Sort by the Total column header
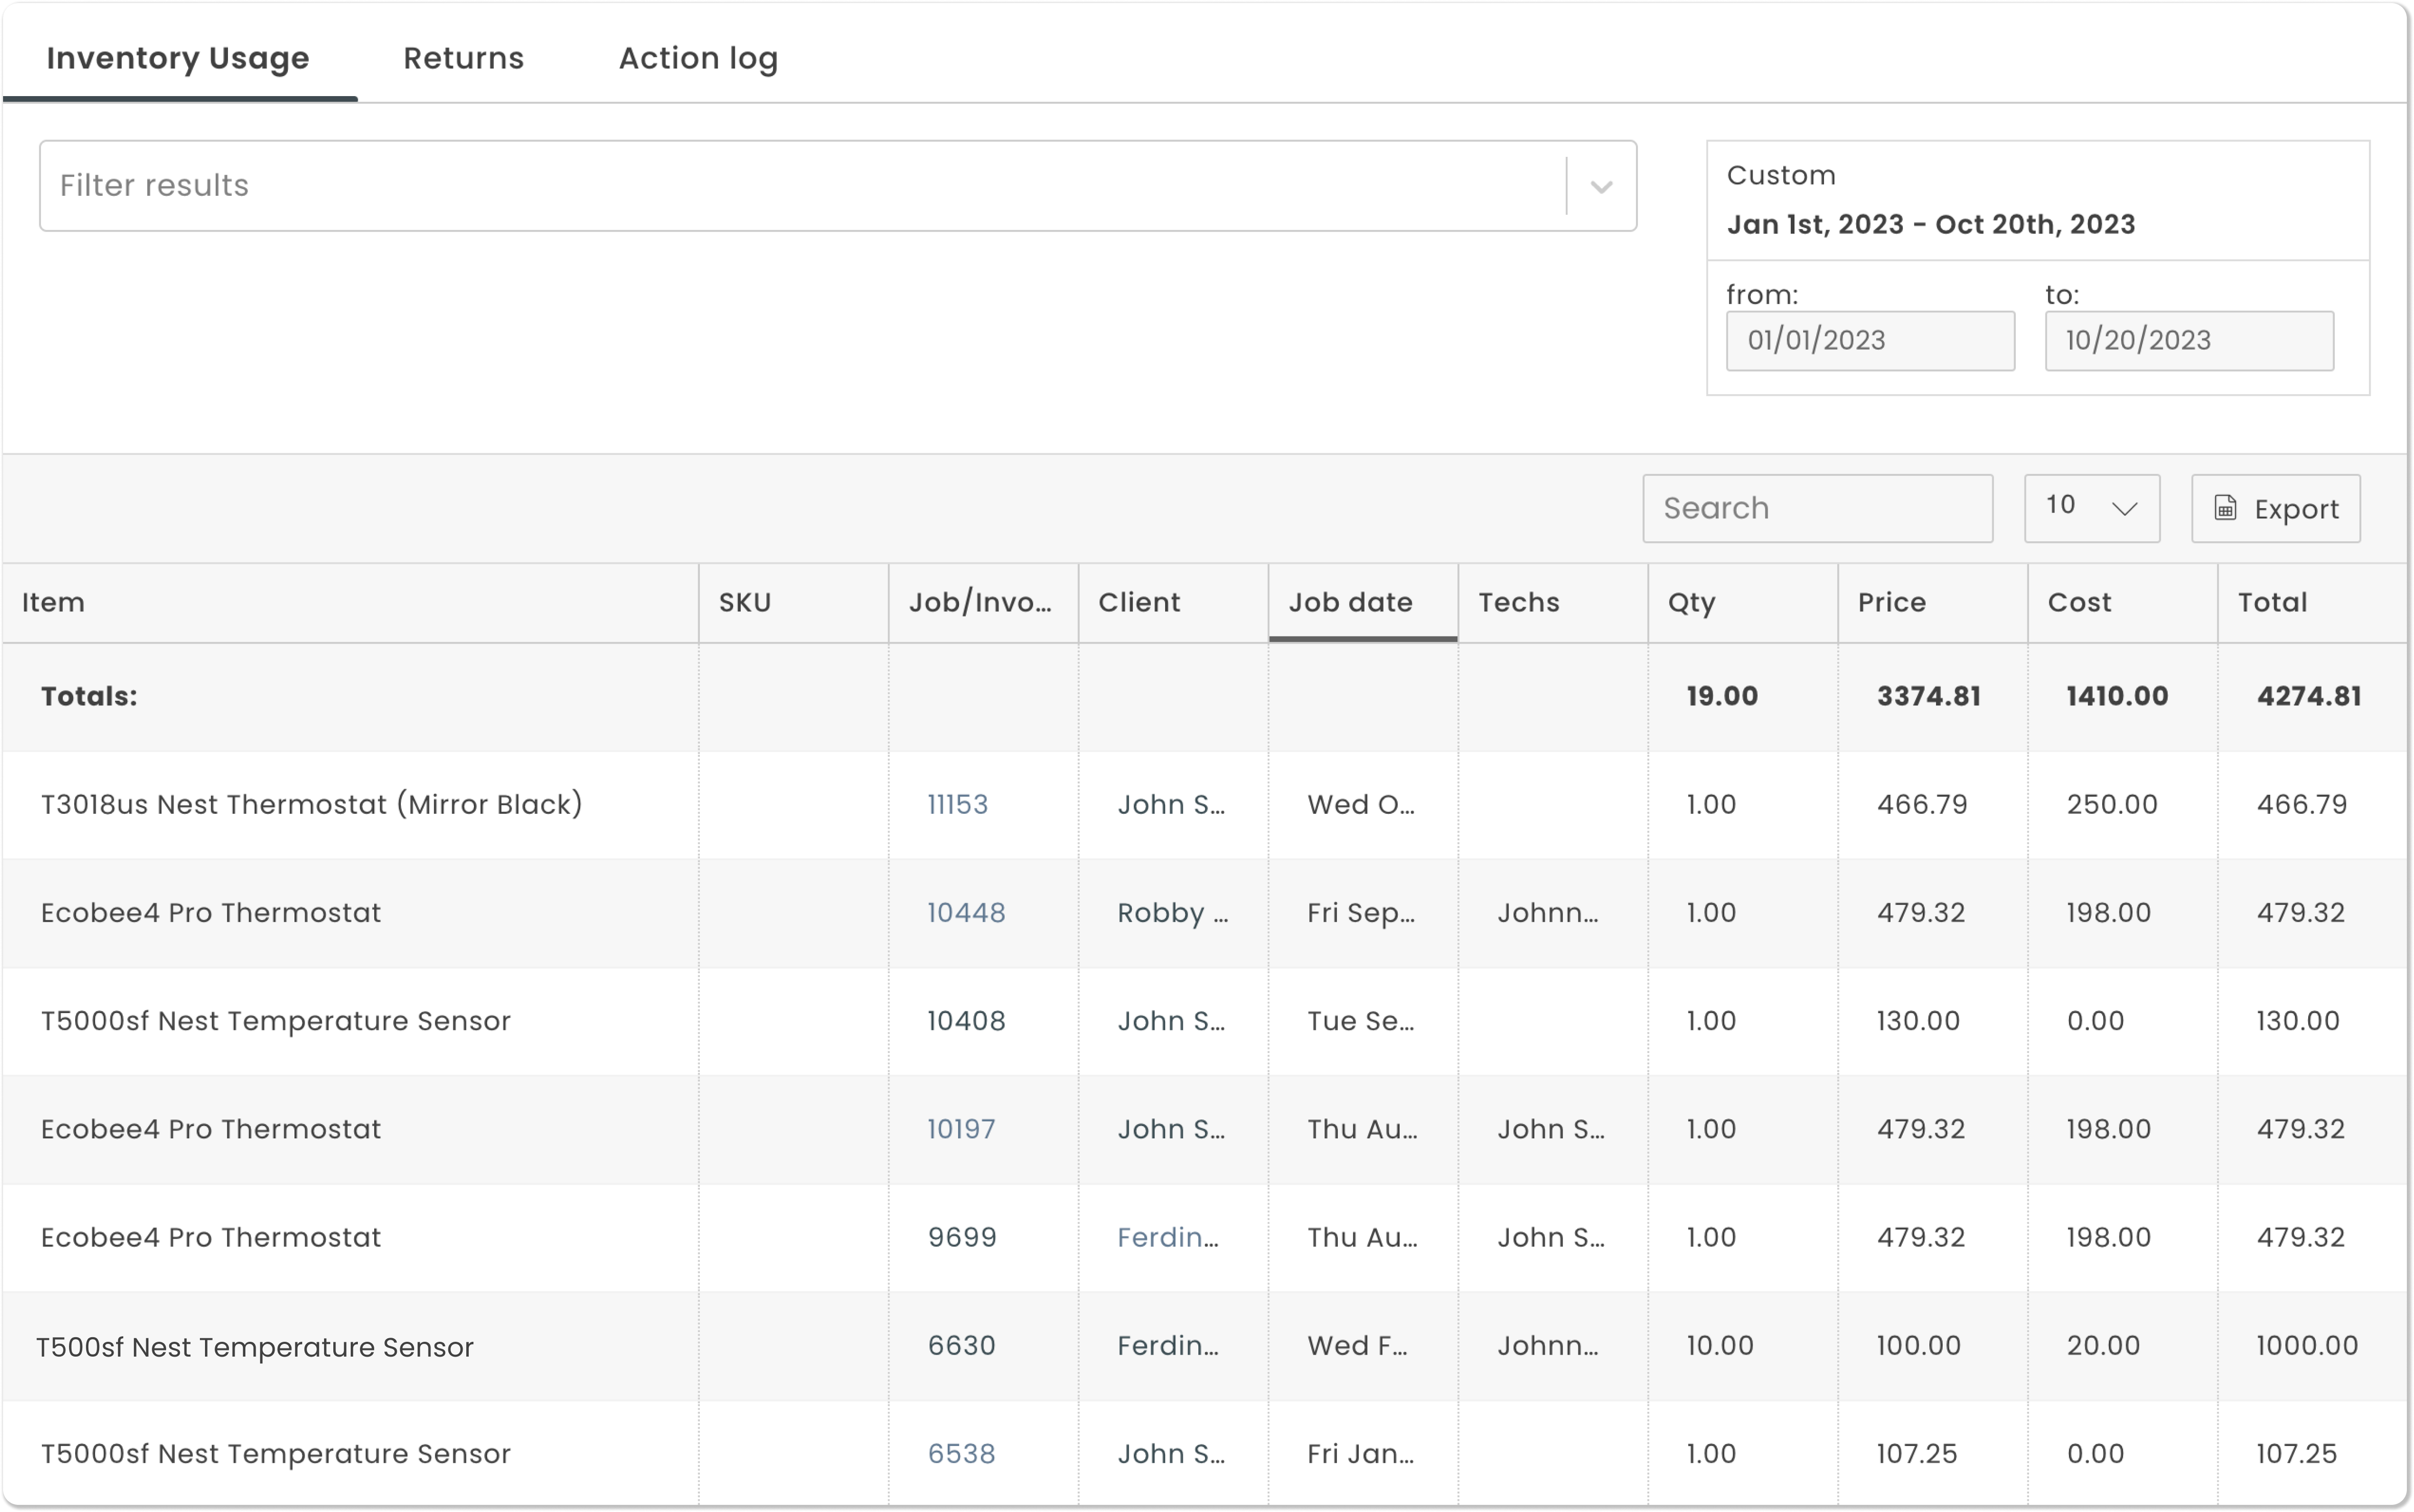The width and height of the screenshot is (2414, 1512). [2312, 603]
